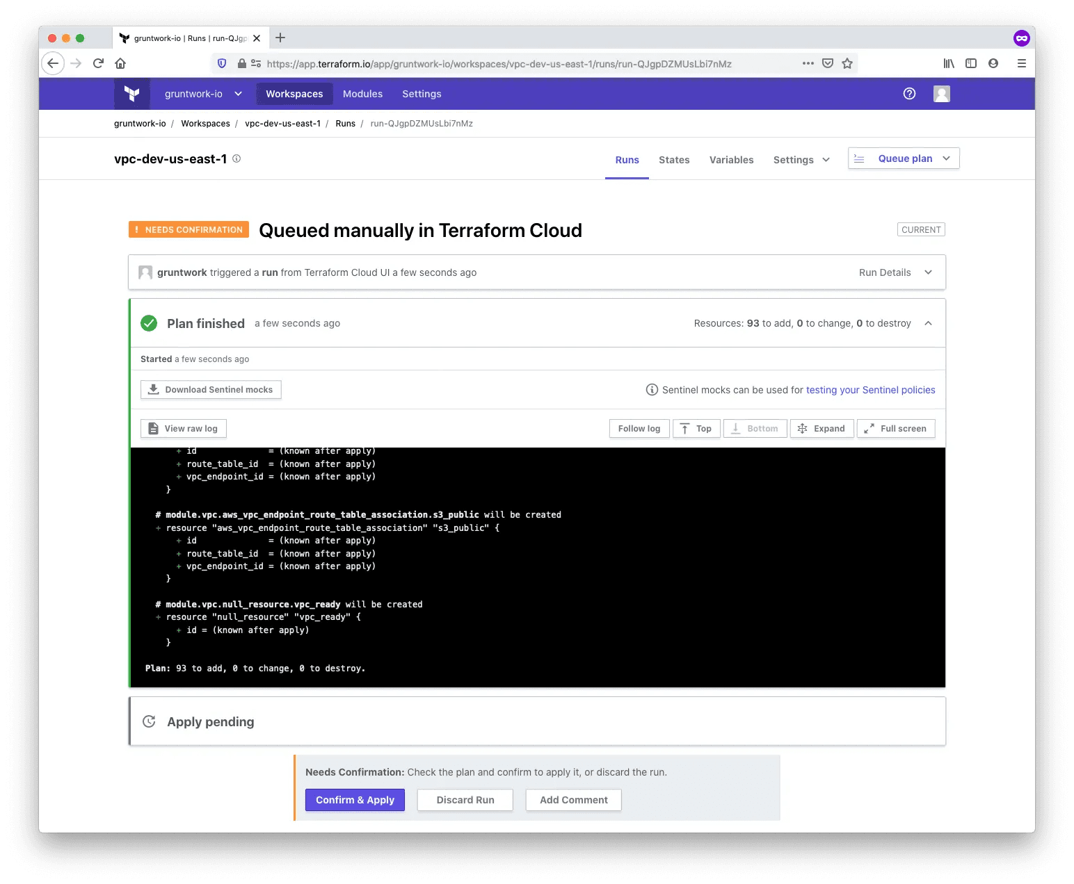Open the Queue plan dropdown
This screenshot has height=884, width=1074.
point(904,158)
